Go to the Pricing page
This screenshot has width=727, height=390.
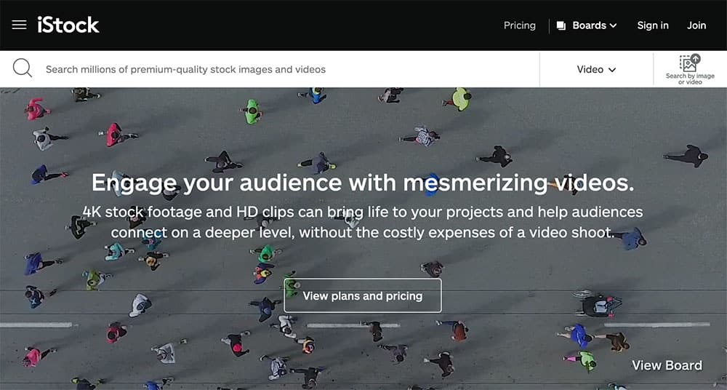[519, 25]
